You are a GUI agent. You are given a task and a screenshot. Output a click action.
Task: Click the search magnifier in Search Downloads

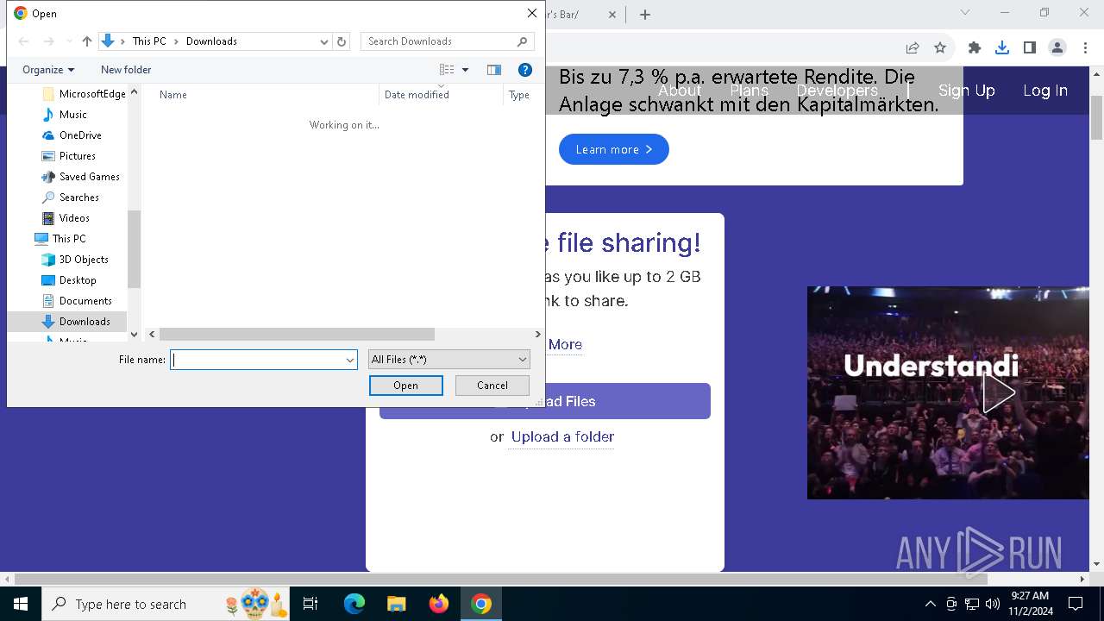tap(522, 41)
